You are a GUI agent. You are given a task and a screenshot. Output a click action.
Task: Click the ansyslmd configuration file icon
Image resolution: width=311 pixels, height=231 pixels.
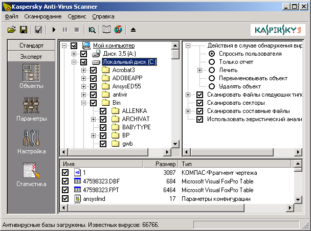pyautogui.click(x=77, y=198)
